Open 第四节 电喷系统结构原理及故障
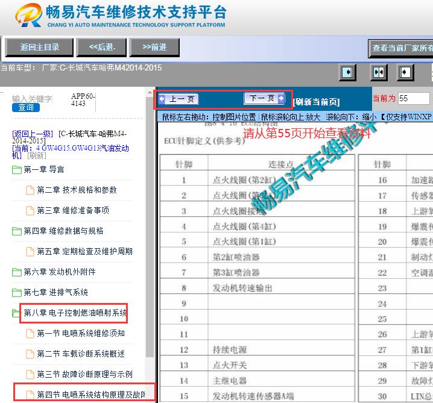 (x=91, y=395)
